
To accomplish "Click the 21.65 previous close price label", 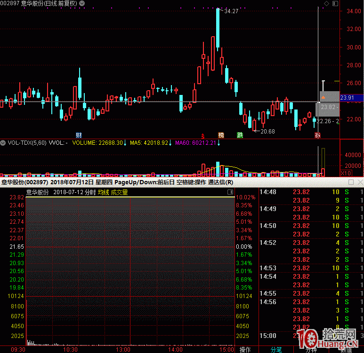I will coord(16,247).
